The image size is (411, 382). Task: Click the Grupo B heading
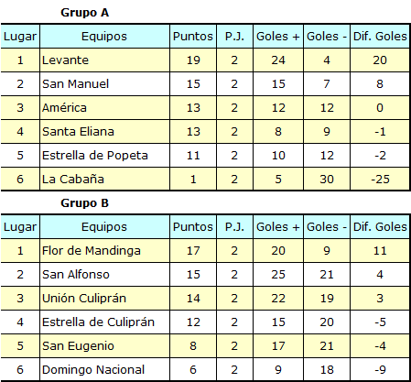point(85,203)
